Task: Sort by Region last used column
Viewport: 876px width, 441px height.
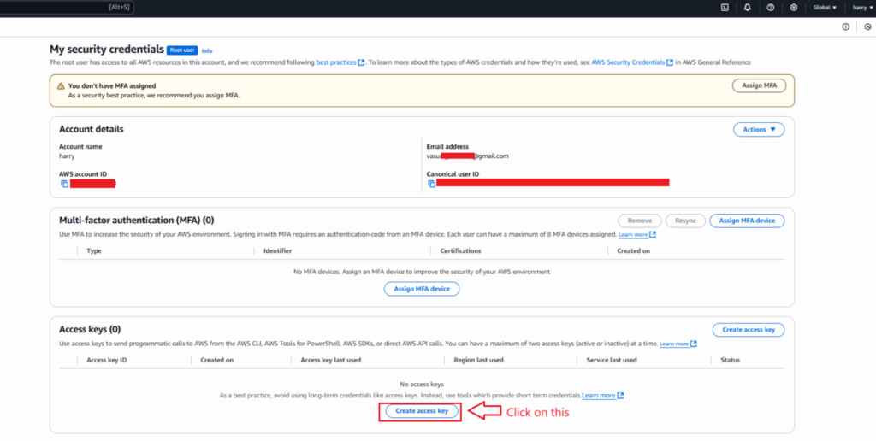Action: pyautogui.click(x=479, y=360)
